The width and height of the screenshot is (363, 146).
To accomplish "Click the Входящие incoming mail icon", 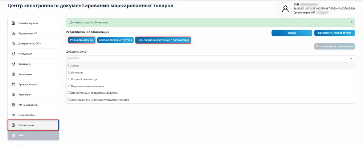I will pos(13,64).
